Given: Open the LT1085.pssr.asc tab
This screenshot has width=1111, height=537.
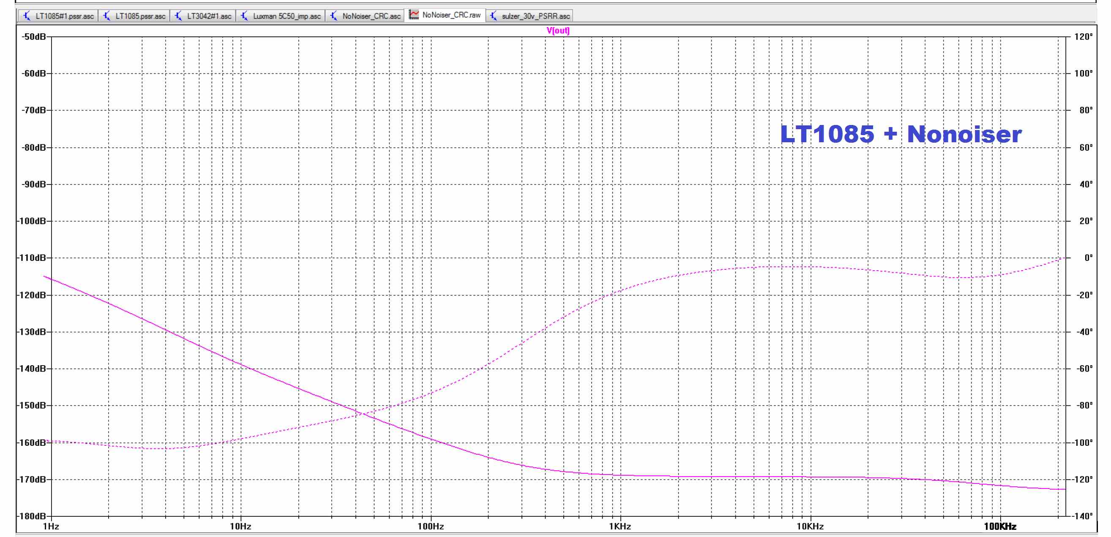Looking at the screenshot, I should tap(134, 16).
